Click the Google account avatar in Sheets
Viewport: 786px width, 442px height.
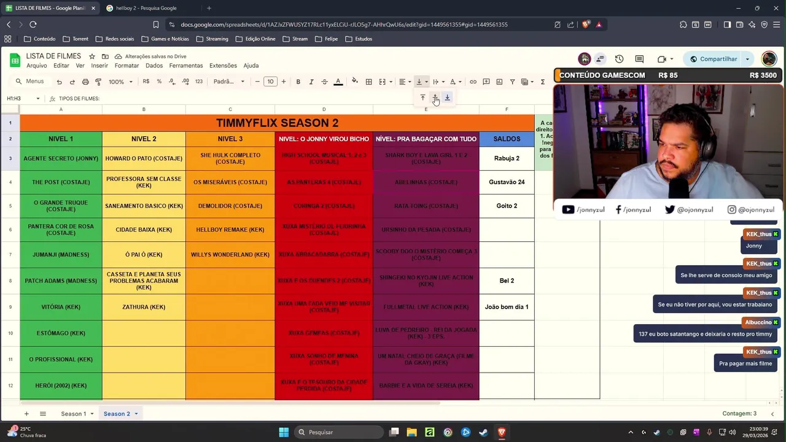click(x=769, y=59)
